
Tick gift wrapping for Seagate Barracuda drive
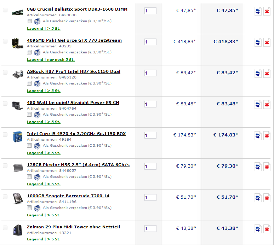coord(29,208)
